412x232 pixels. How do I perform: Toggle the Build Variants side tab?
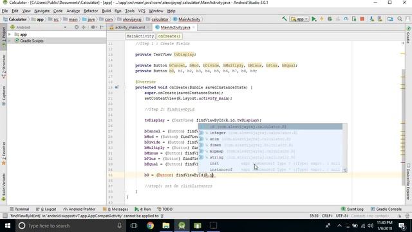click(x=4, y=187)
